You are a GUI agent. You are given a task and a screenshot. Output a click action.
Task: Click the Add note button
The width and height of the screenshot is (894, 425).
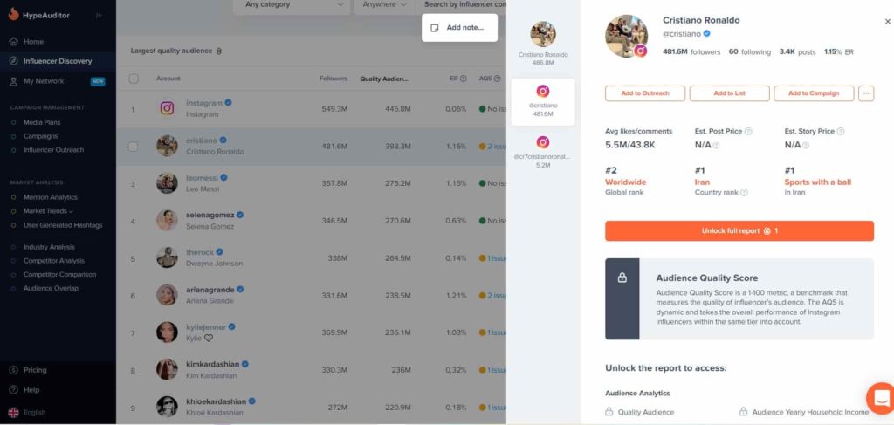(459, 27)
